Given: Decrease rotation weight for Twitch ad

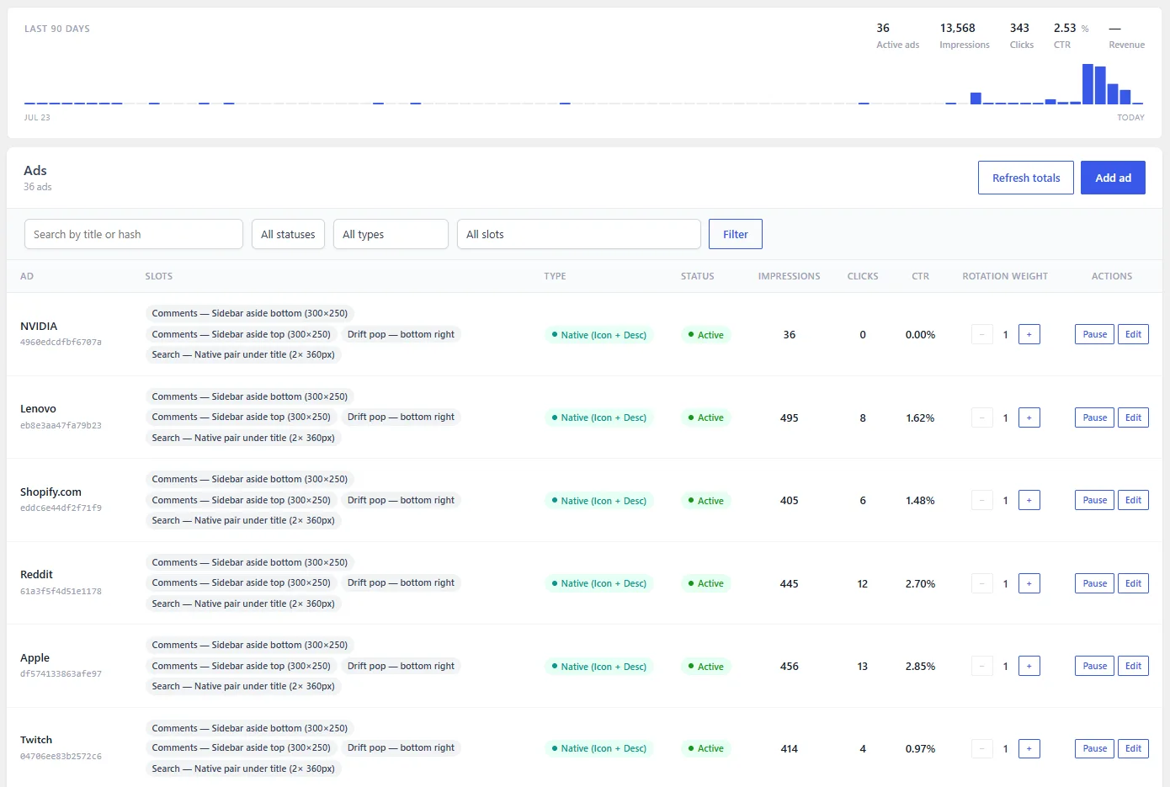Looking at the screenshot, I should 982,748.
